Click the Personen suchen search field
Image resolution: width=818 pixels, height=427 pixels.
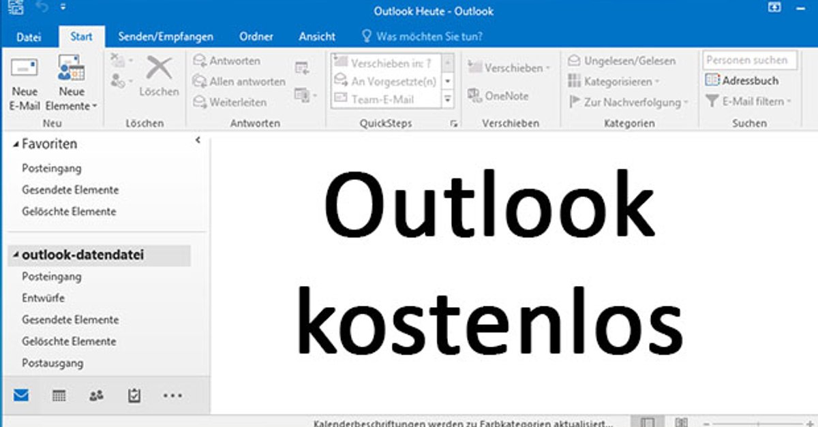point(750,60)
